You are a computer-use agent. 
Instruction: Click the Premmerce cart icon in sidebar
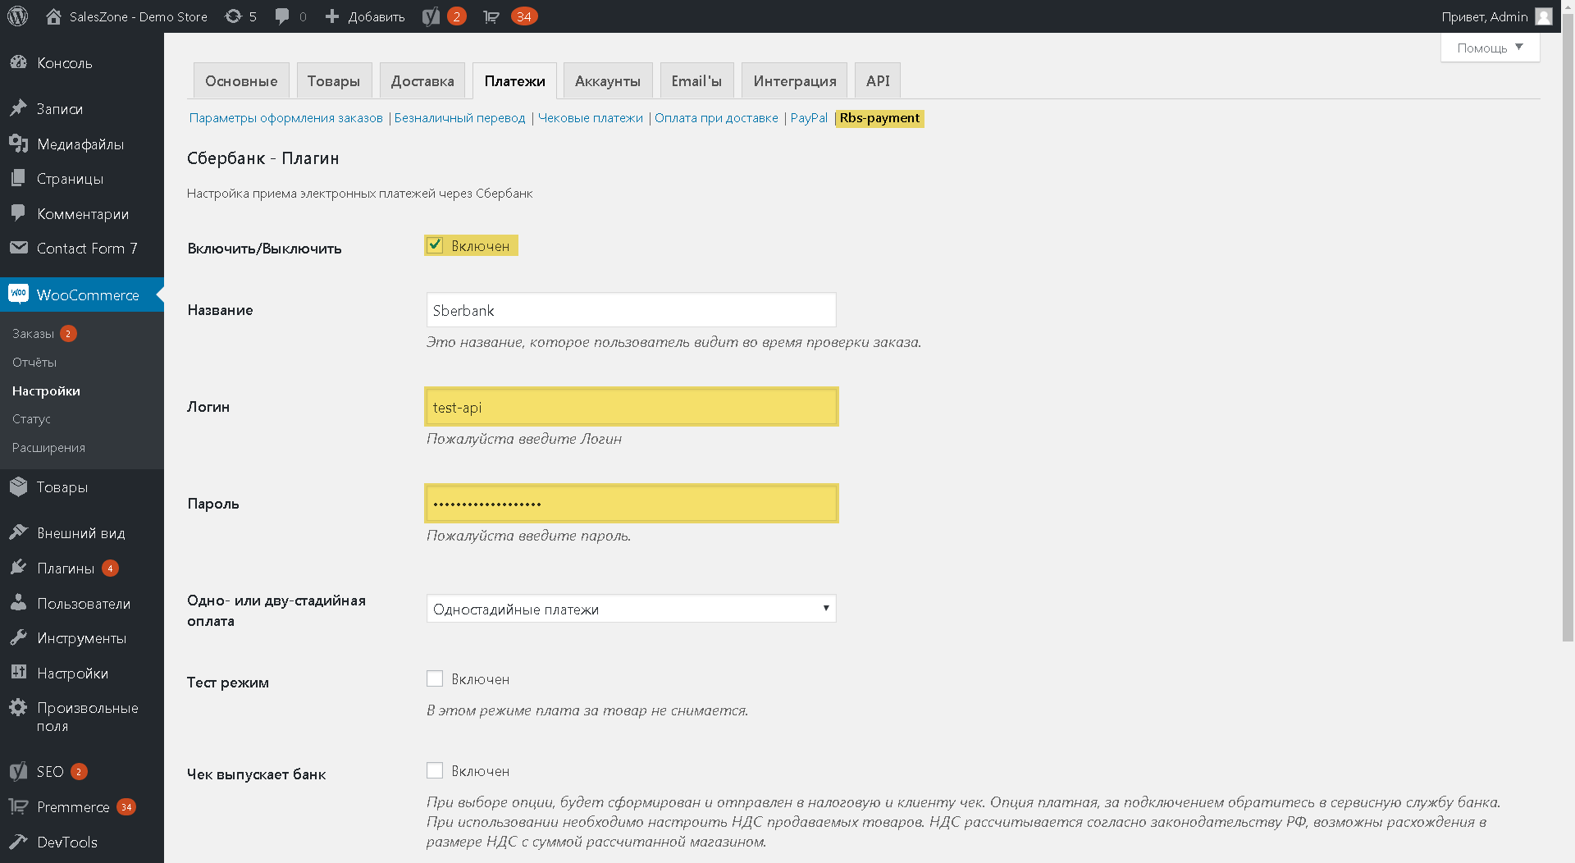18,806
